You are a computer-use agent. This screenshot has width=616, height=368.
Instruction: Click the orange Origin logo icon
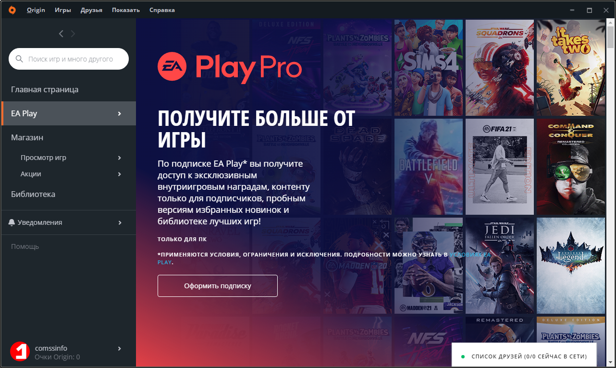coord(12,10)
